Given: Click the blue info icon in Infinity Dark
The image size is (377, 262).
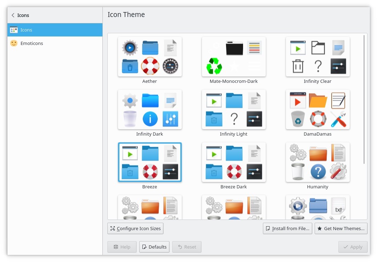Looking at the screenshot, I should click(150, 119).
